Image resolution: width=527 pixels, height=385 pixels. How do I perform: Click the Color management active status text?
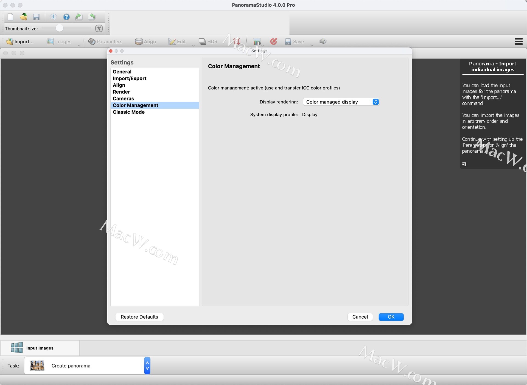coord(274,88)
